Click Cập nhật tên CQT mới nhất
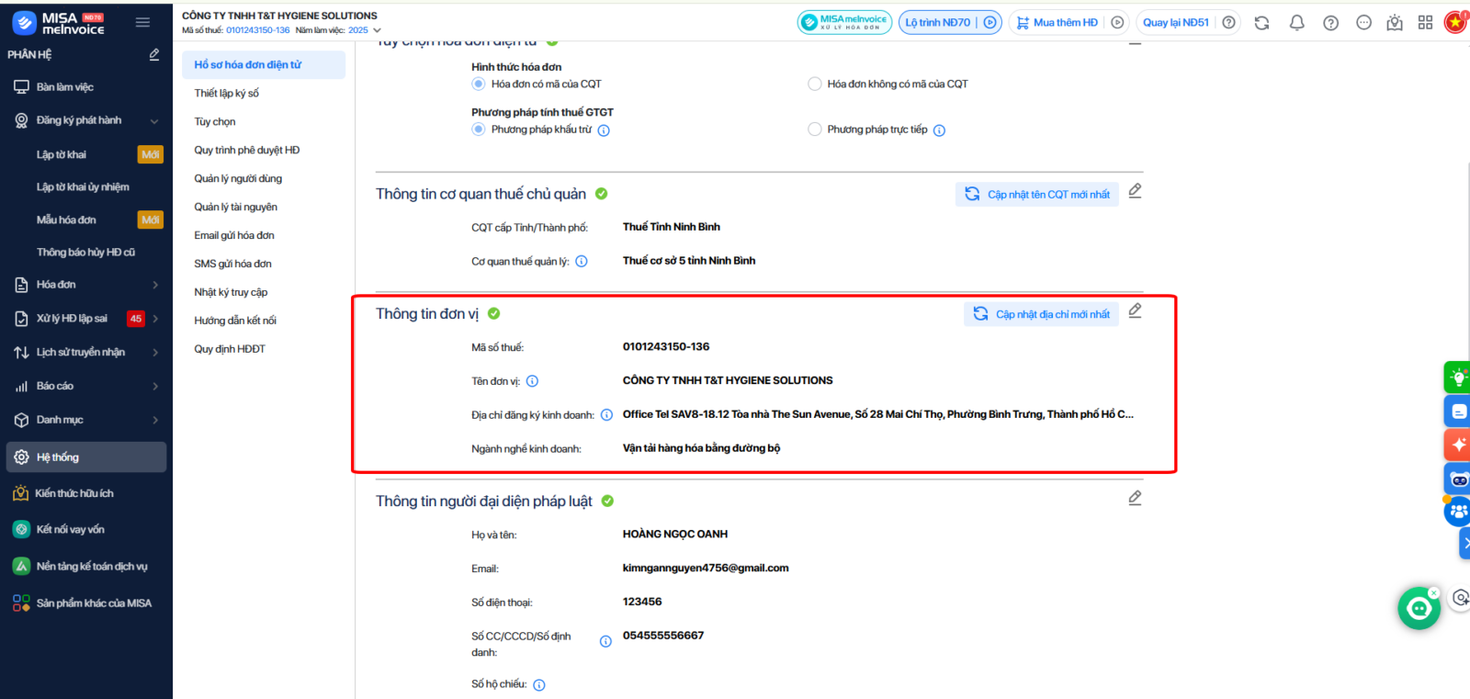This screenshot has width=1470, height=699. point(1037,195)
